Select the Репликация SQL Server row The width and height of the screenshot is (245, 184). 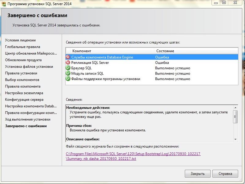(152, 63)
